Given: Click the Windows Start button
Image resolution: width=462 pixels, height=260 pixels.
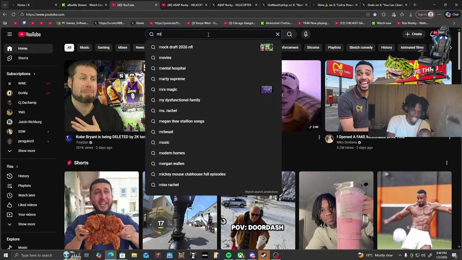Looking at the screenshot, I should (x=5, y=255).
